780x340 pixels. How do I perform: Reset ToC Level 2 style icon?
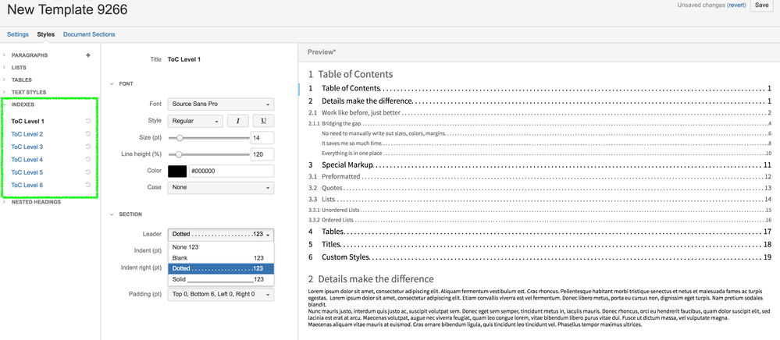(x=87, y=133)
